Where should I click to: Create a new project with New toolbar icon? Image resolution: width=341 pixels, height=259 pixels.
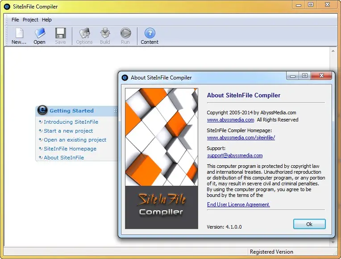[19, 36]
